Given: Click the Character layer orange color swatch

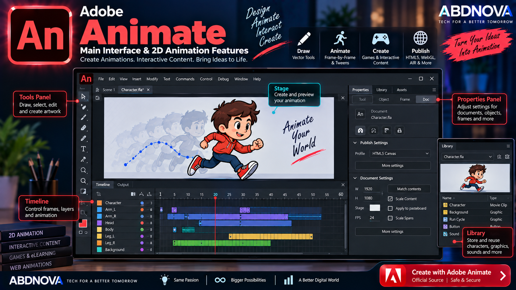Looking at the screenshot, I should pos(99,203).
